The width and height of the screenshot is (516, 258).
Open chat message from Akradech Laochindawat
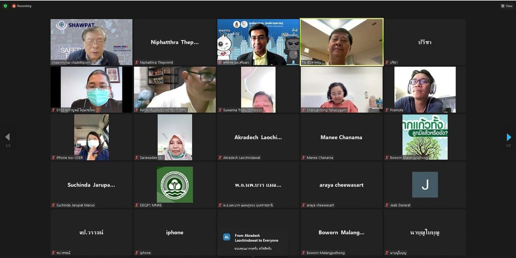[x=253, y=242]
